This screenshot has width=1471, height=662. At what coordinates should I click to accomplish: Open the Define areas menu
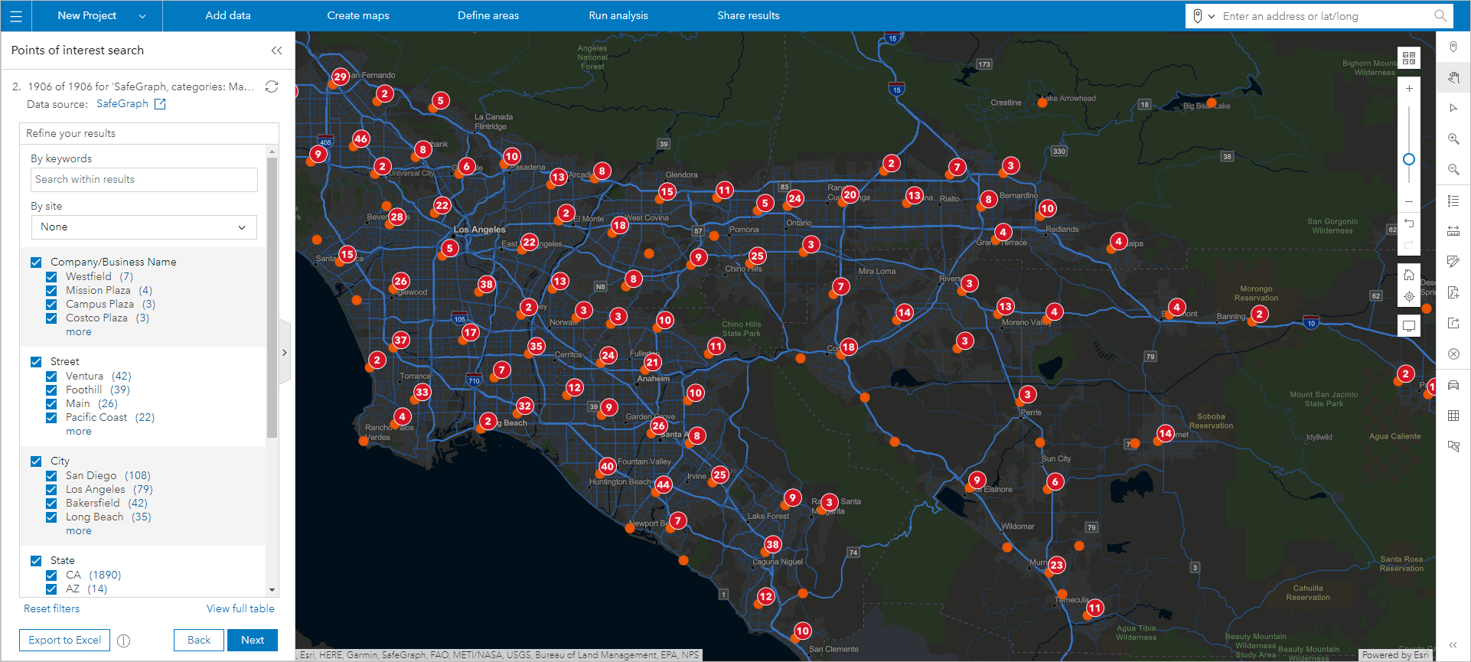pos(488,16)
